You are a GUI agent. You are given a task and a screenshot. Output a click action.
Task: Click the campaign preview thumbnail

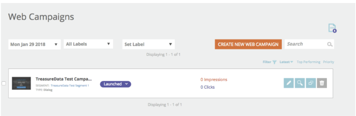click(21, 83)
